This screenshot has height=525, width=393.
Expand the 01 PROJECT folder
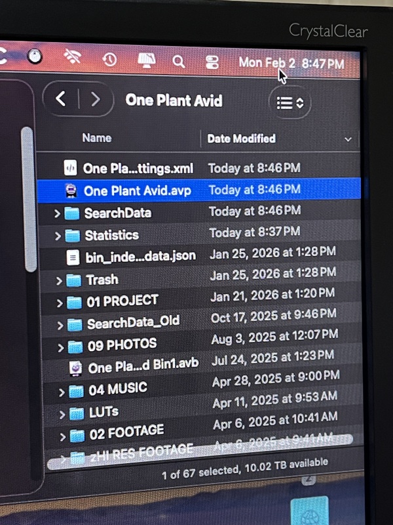click(60, 302)
